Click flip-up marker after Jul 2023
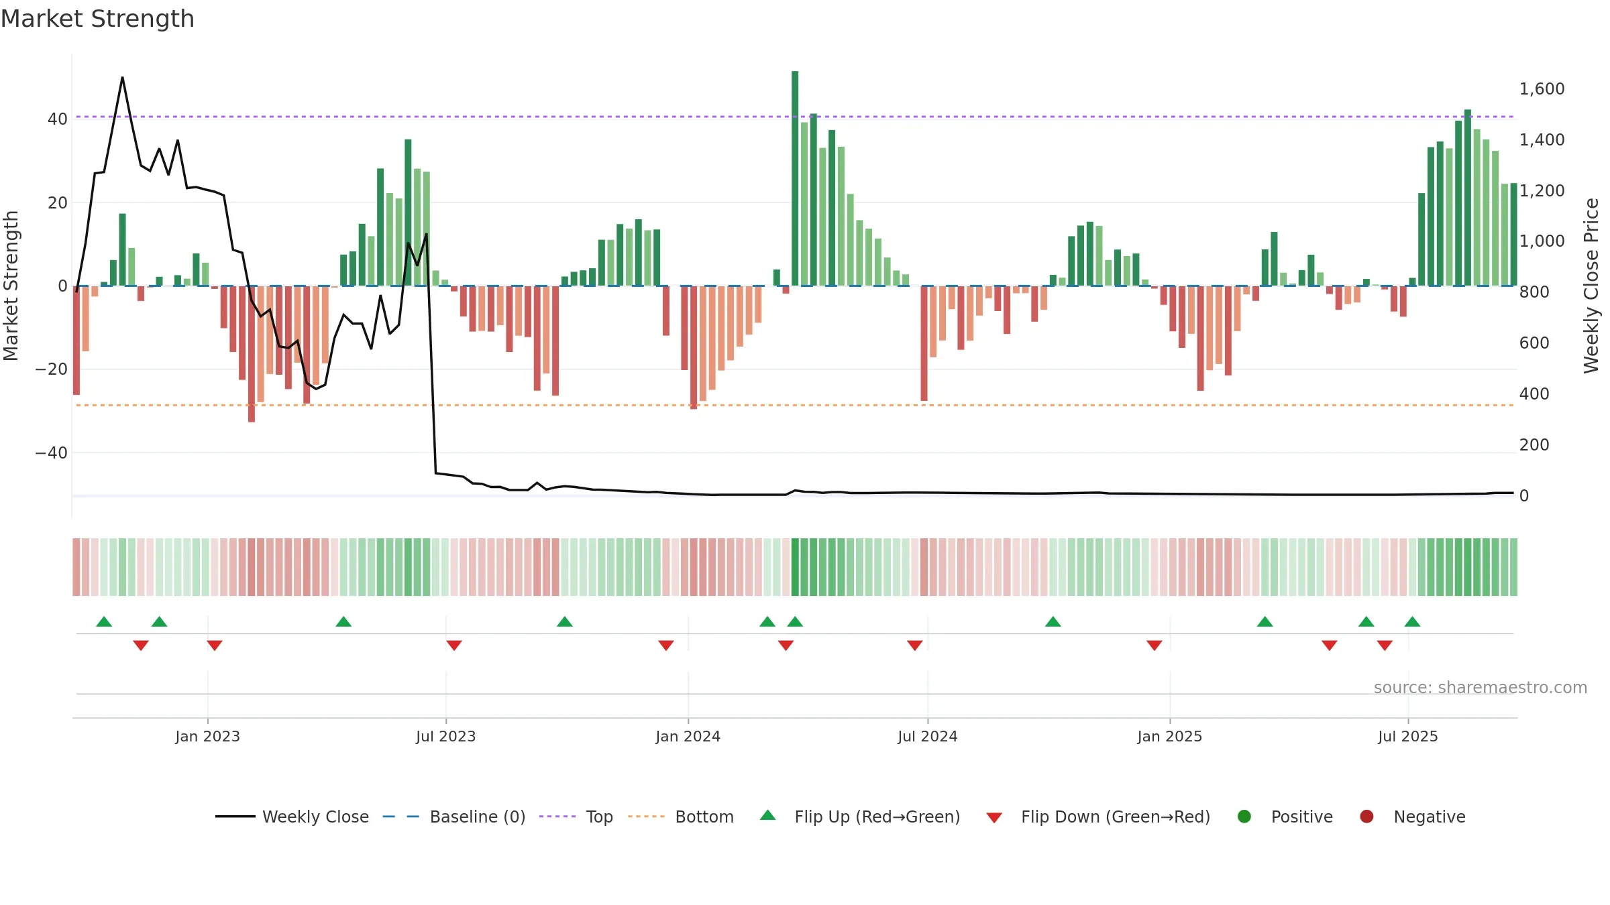Viewport: 1610px width, 905px height. 565,621
